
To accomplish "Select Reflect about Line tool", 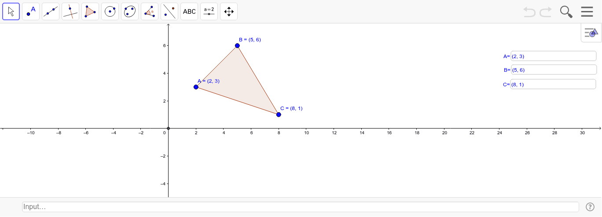I will pyautogui.click(x=169, y=11).
